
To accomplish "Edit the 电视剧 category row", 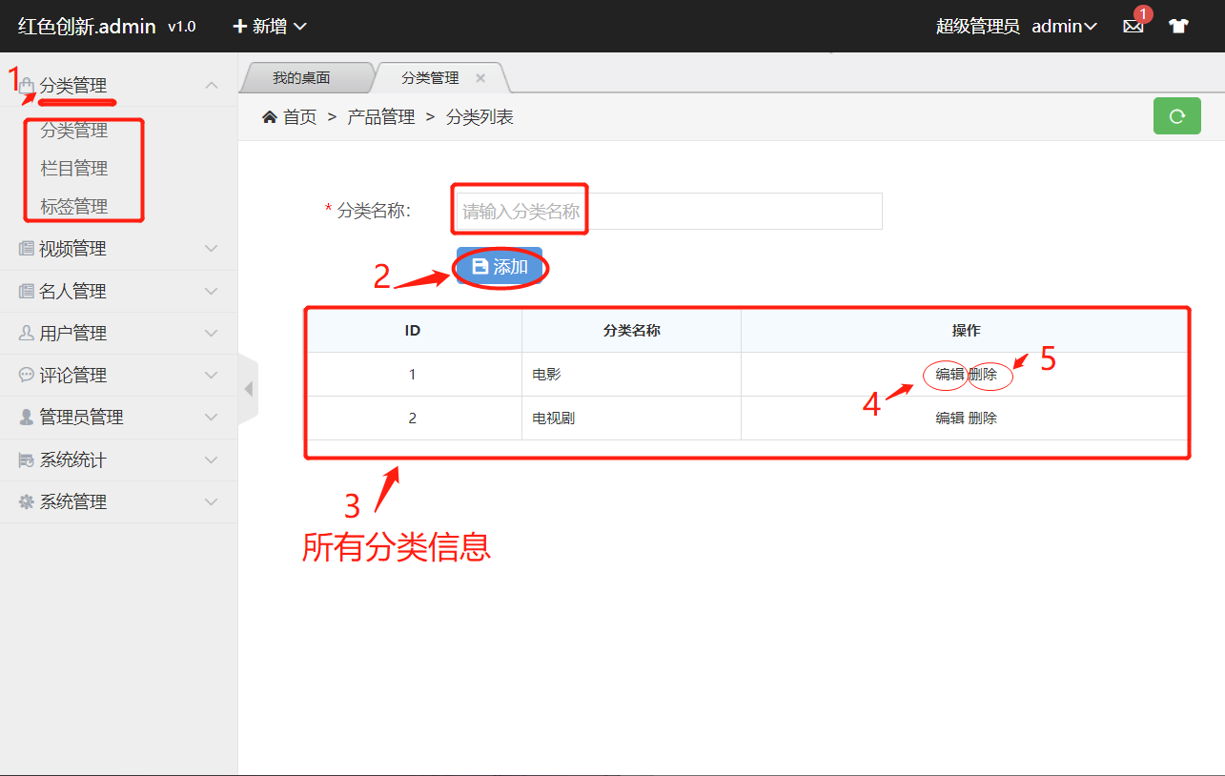I will point(950,419).
